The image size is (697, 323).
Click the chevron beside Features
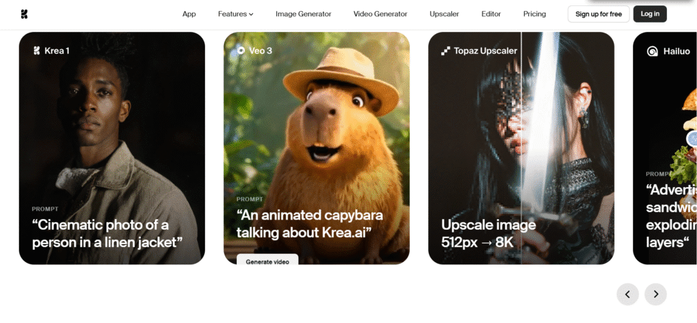pyautogui.click(x=251, y=14)
